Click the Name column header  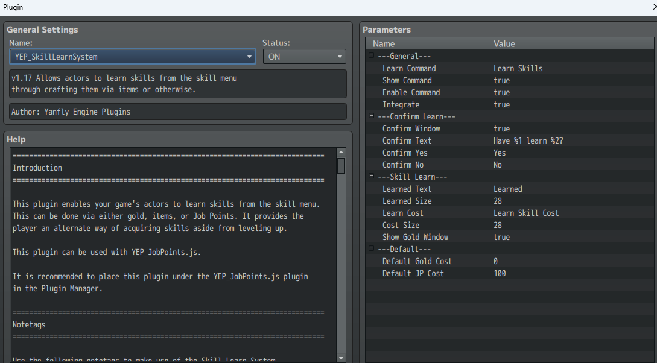[x=426, y=43]
